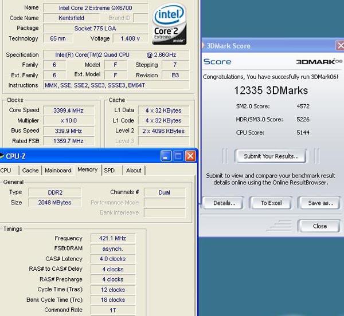The width and height of the screenshot is (344, 316).
Task: Click the Code Name value Kentsfield
Action: 71,18
